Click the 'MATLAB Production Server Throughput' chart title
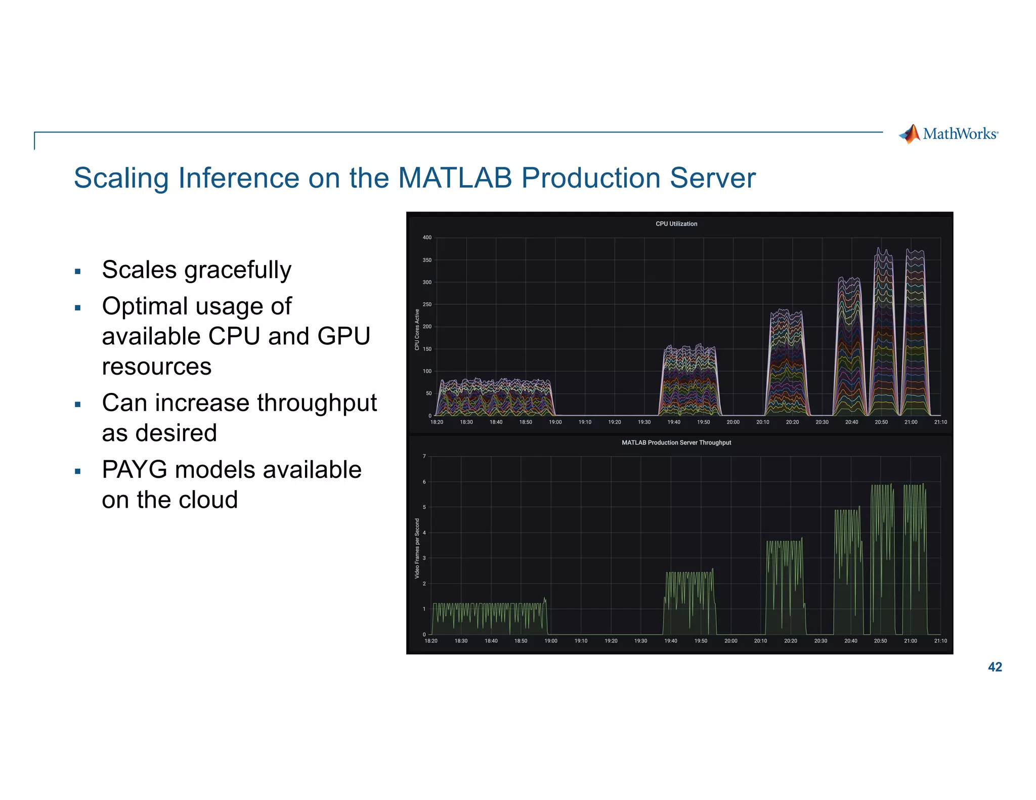The image size is (1036, 800). pyautogui.click(x=676, y=443)
